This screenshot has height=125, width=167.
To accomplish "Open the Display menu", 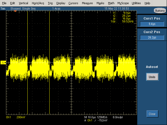I will tap(61, 3).
